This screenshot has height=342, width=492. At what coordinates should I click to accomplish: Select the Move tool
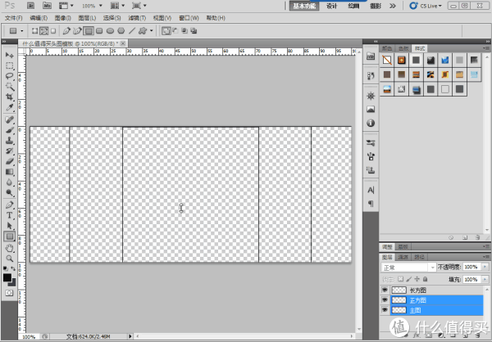pos(9,55)
